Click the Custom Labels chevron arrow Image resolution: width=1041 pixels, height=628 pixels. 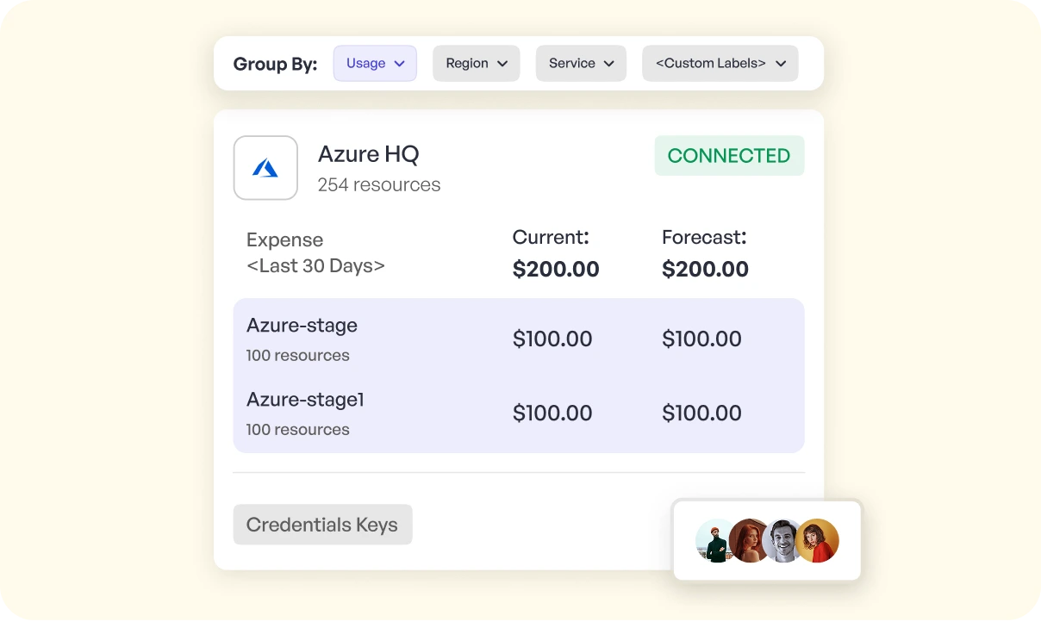(781, 63)
